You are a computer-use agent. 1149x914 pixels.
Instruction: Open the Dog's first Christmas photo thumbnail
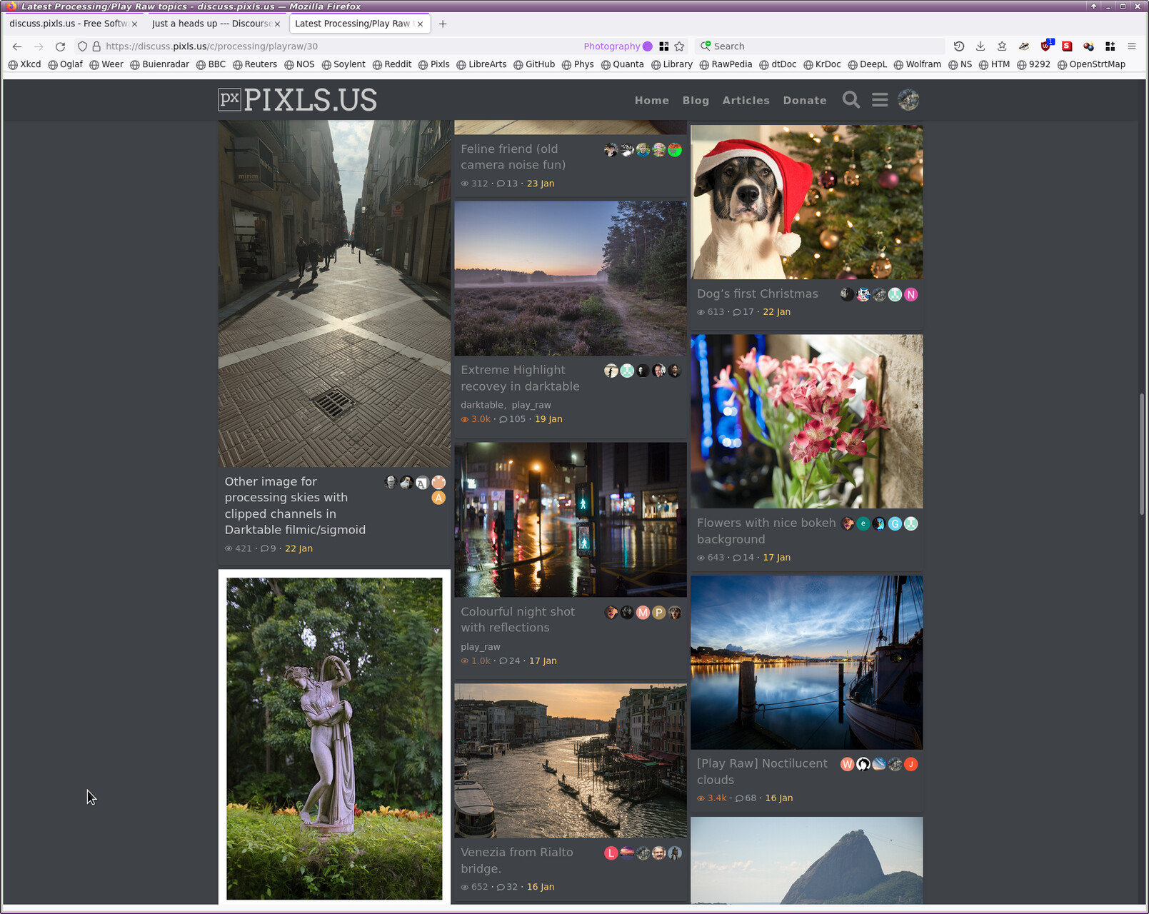(x=806, y=202)
